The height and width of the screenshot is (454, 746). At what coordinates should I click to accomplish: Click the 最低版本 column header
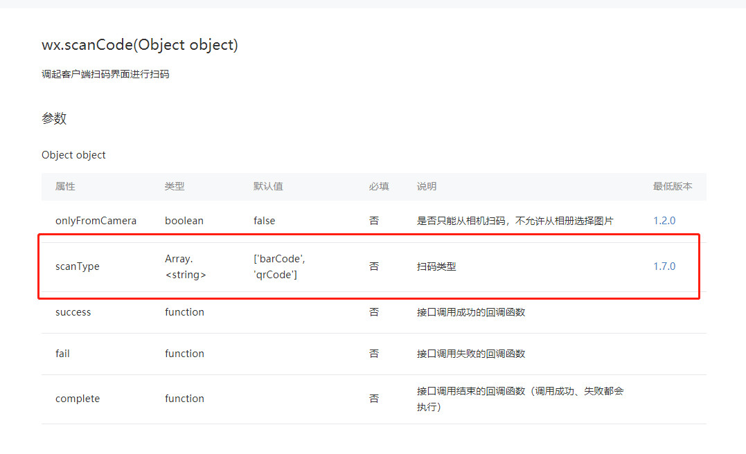673,187
